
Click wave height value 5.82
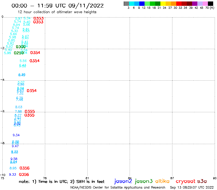[11, 44]
